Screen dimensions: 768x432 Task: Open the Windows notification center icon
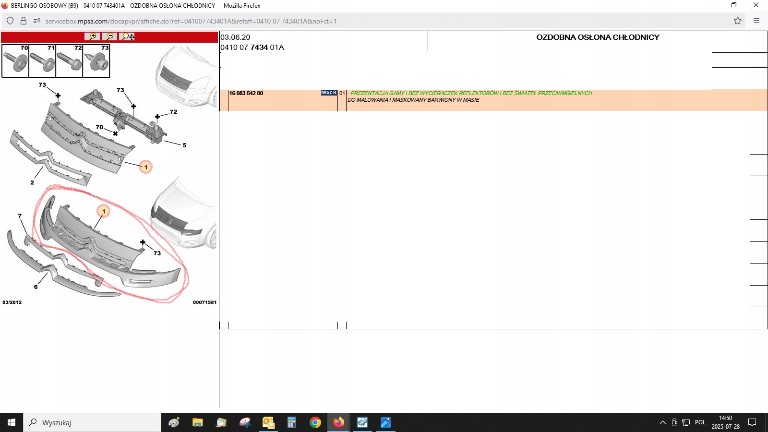[x=752, y=422]
